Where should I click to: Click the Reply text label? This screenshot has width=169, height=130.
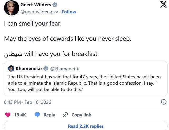click(49, 115)
